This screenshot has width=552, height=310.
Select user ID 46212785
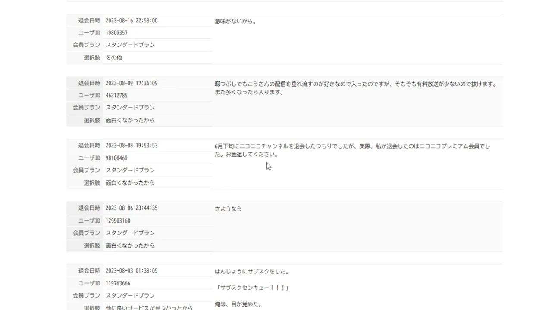tap(116, 95)
